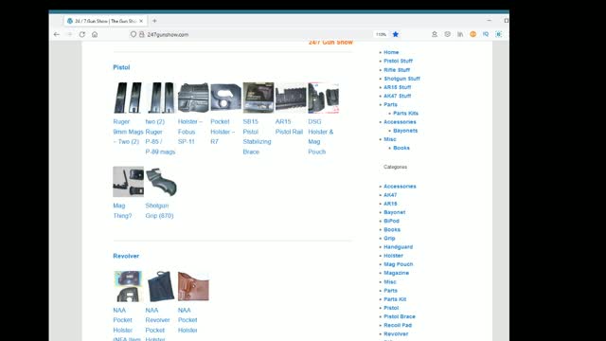Click the IQ extension icon
The width and height of the screenshot is (606, 341).
tap(486, 34)
